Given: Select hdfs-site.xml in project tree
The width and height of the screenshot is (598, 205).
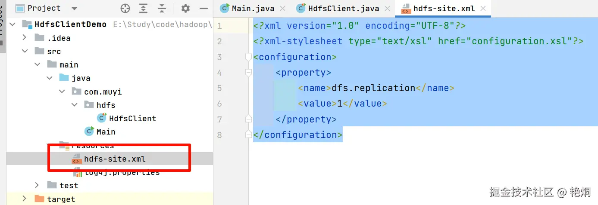Looking at the screenshot, I should [x=115, y=159].
